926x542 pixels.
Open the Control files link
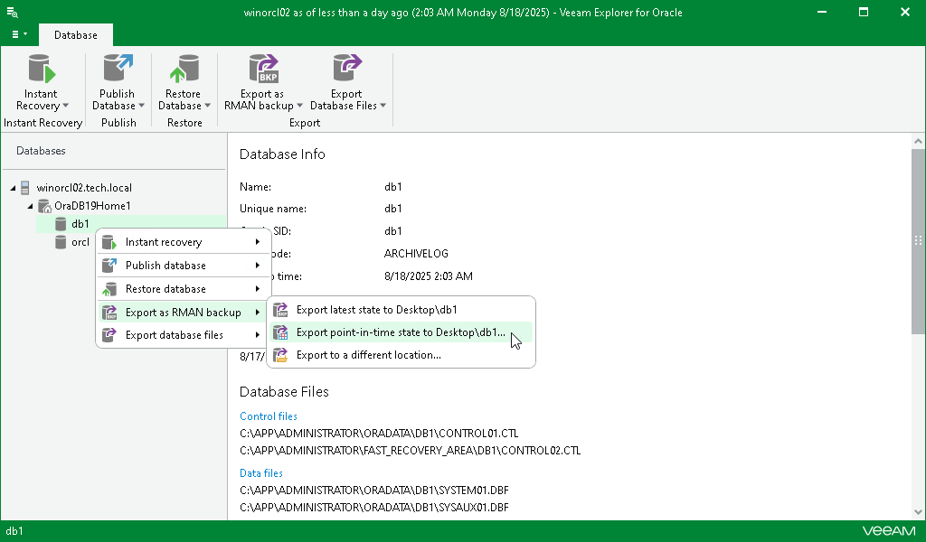click(x=268, y=416)
